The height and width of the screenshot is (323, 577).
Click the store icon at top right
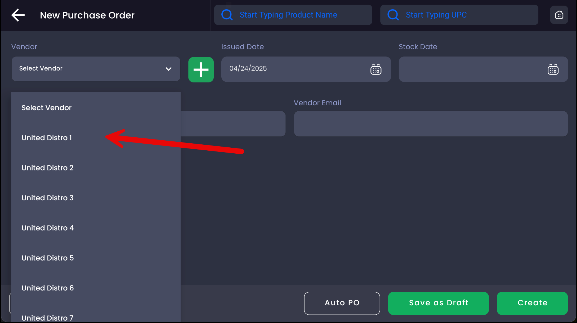pyautogui.click(x=559, y=15)
